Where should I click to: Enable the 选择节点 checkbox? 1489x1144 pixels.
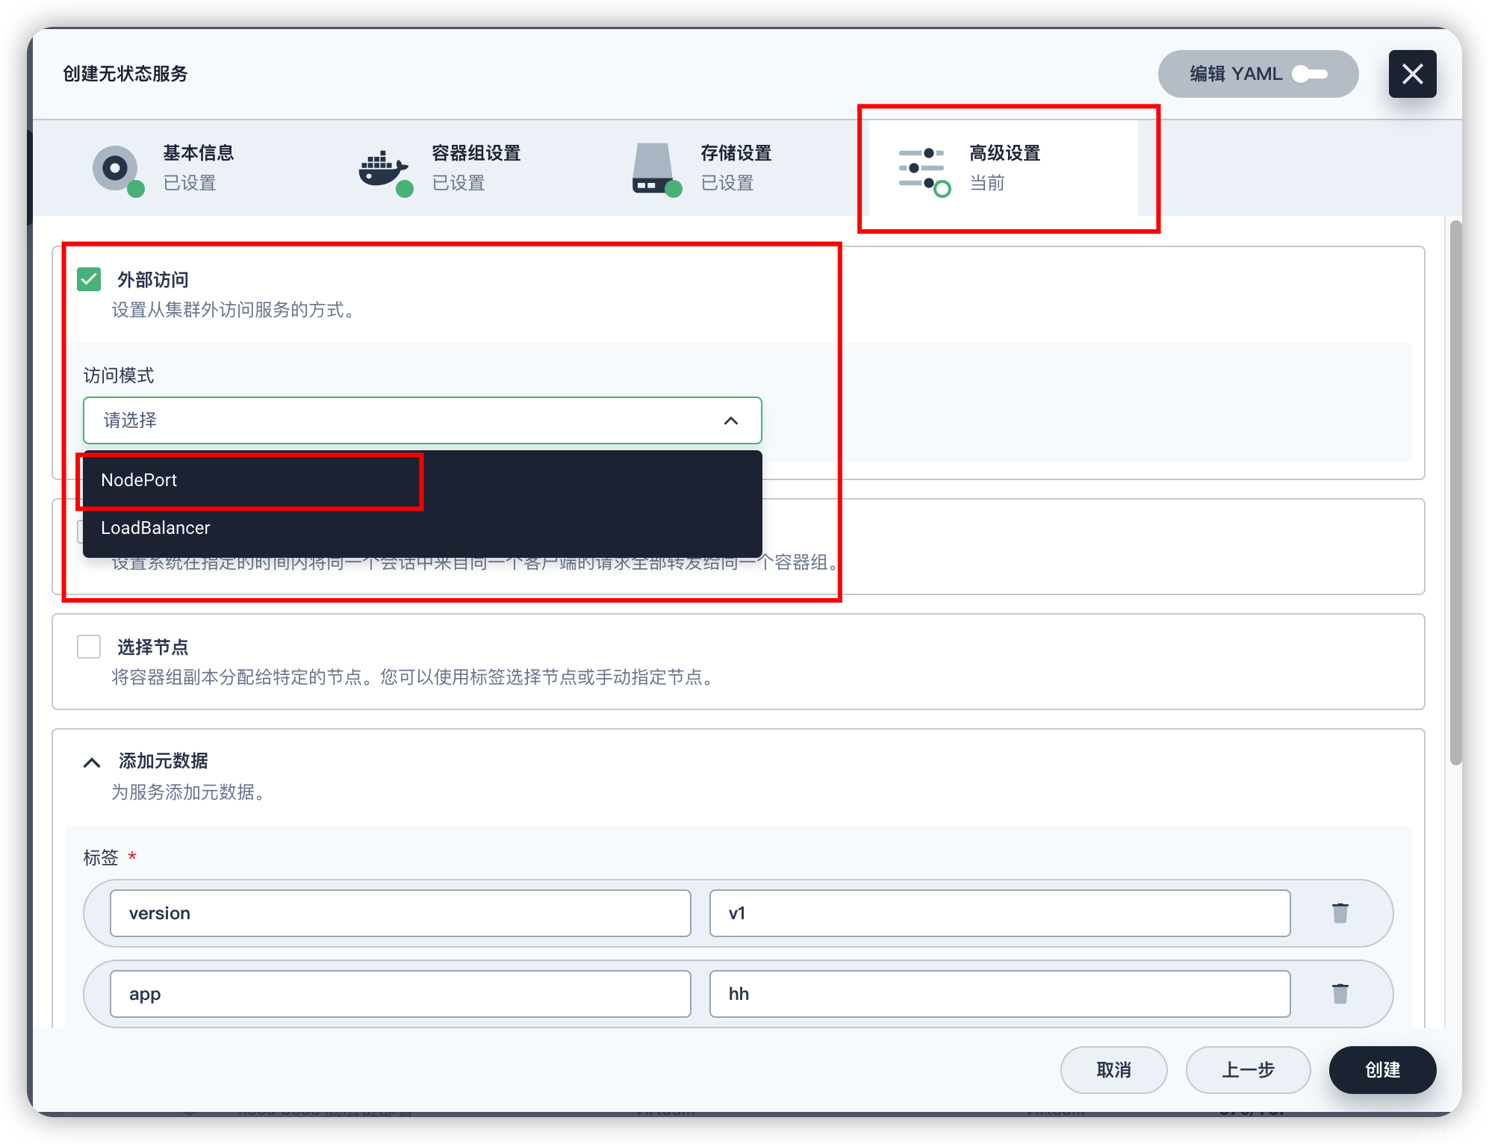89,647
